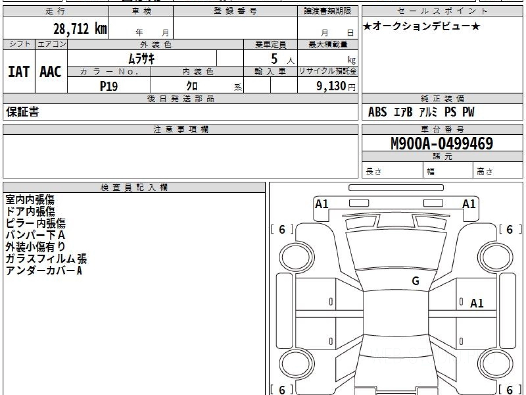
Task: Select the 最大積載量 header
Action: [327, 44]
